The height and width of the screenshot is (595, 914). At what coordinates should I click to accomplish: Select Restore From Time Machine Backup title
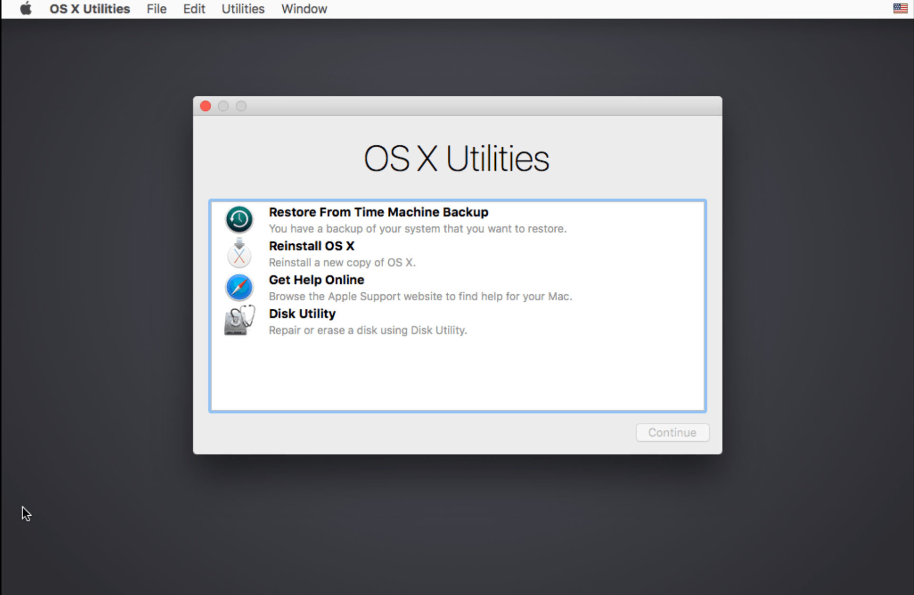(x=378, y=212)
